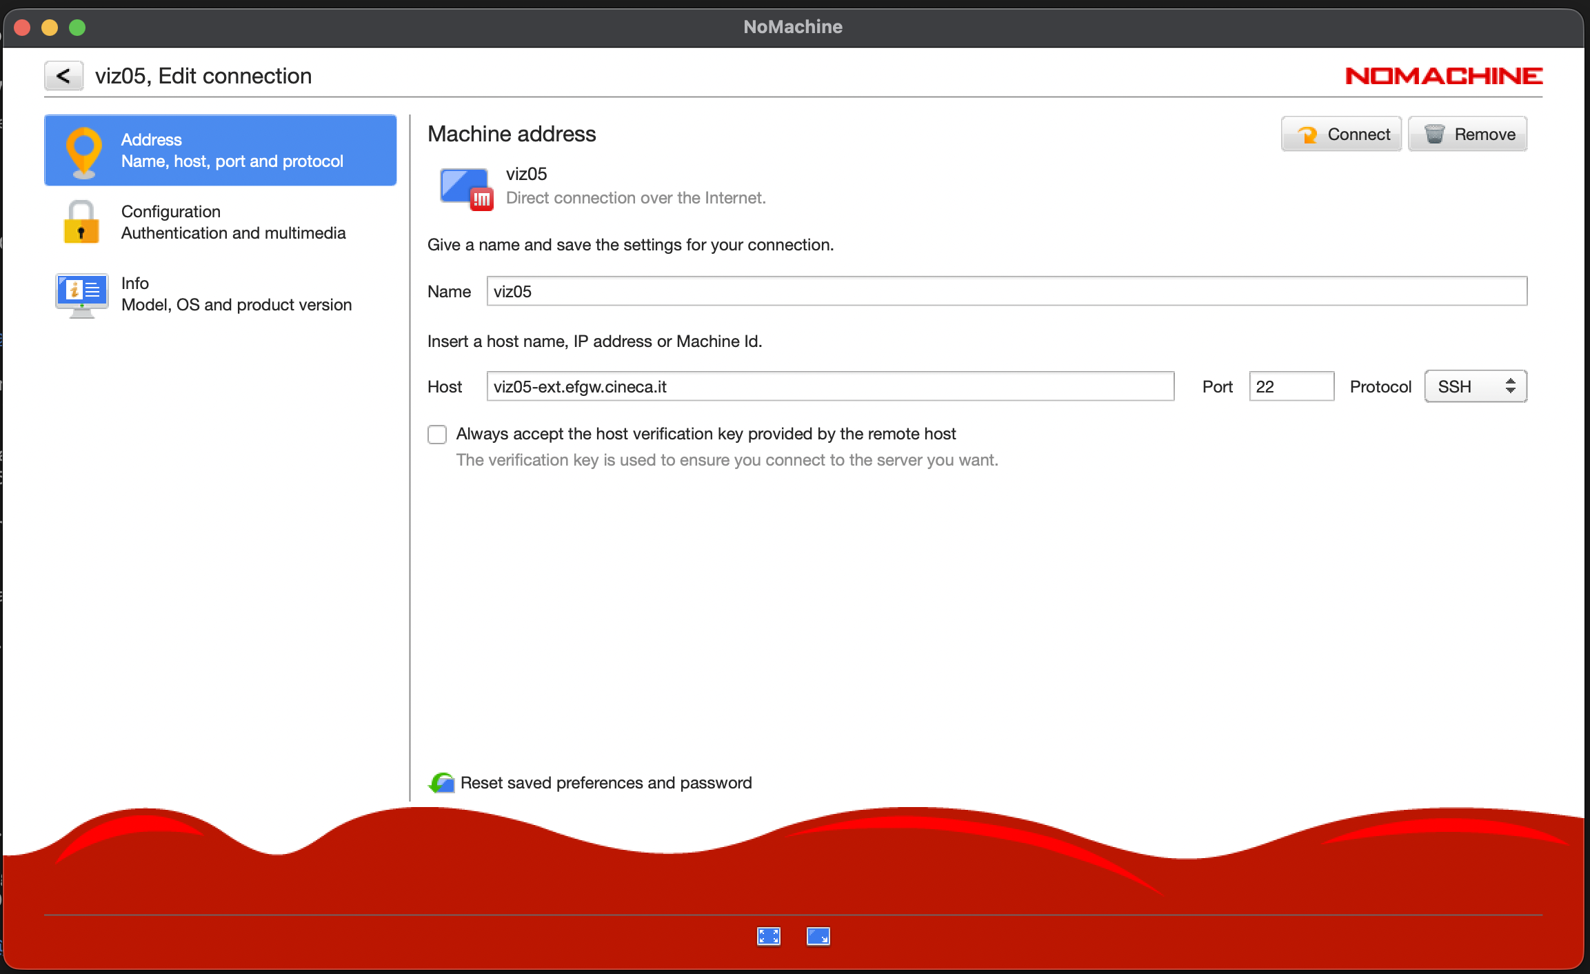Click the Host address field
Screen dimensions: 1590x974
829,386
